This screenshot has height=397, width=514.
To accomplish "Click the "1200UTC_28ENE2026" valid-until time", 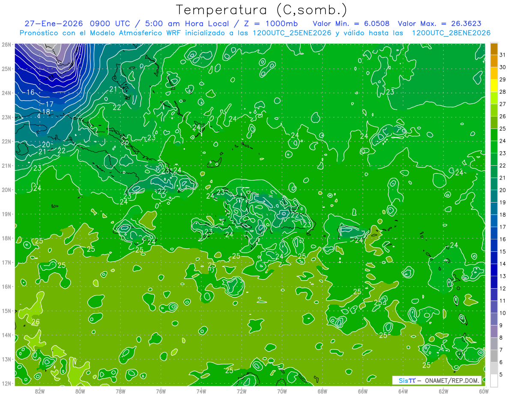I will click(451, 33).
